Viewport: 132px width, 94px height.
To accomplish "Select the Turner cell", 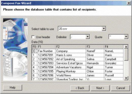I will [x=114, y=67].
